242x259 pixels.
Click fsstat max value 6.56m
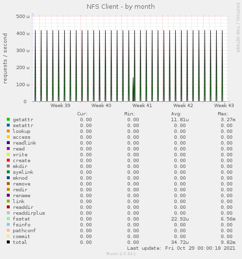[x=228, y=219]
